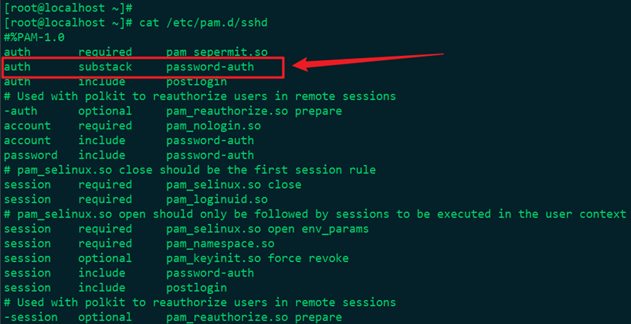Click the first 'Used with polkit' comment line
Image resolution: width=631 pixels, height=324 pixels.
199,97
